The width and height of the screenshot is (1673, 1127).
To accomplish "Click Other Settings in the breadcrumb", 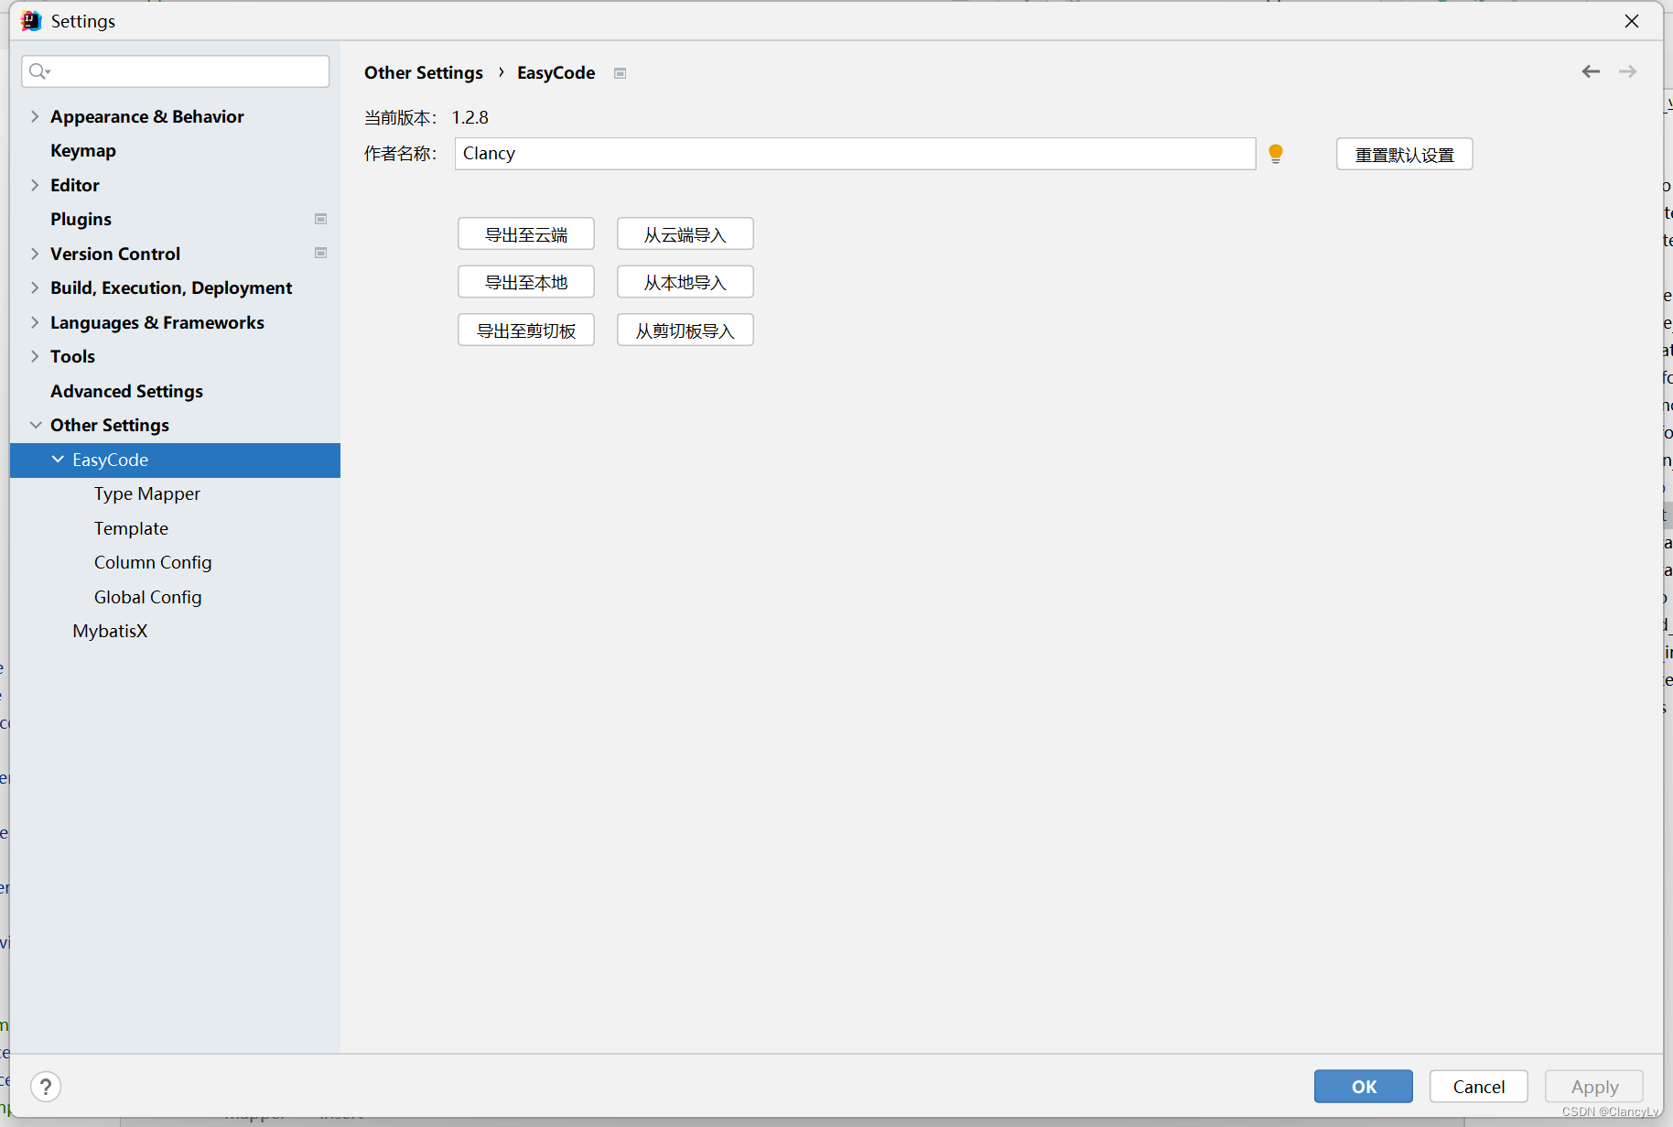I will coord(424,72).
